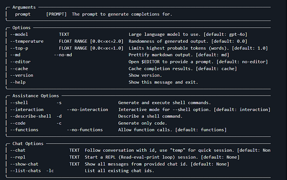Click "List all existing chat ids." description
This screenshot has height=180, width=287.
119,171
